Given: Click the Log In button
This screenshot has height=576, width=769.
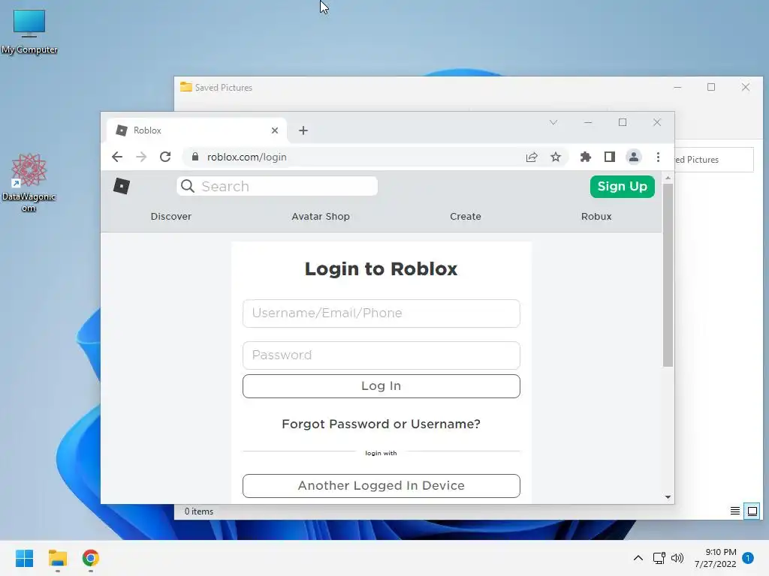Looking at the screenshot, I should [x=381, y=386].
